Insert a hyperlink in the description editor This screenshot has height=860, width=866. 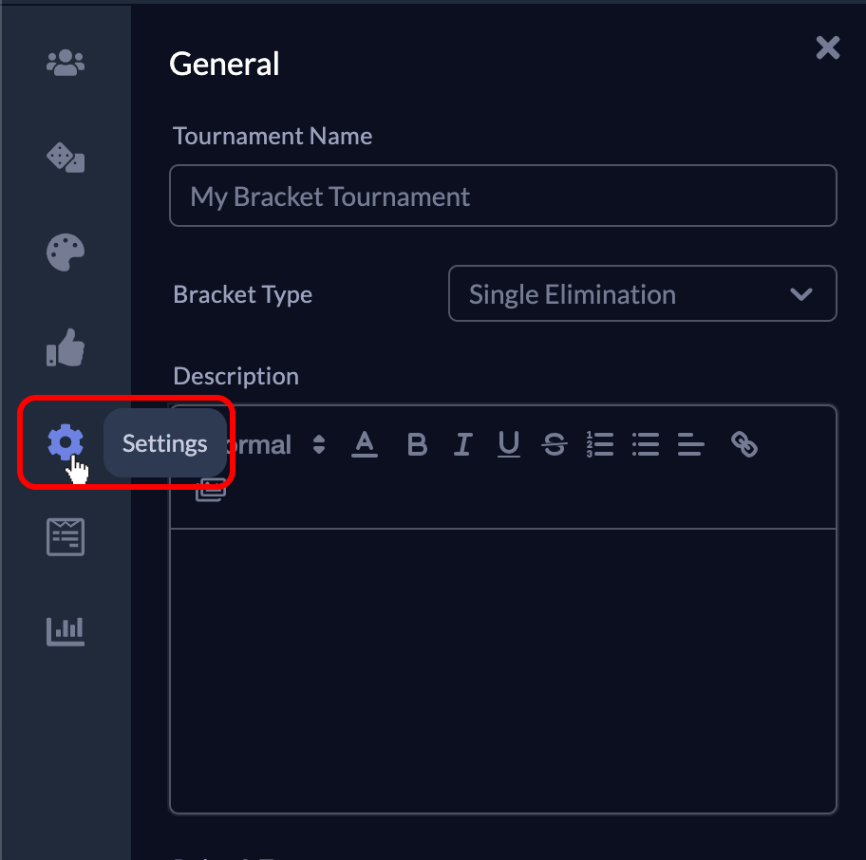(745, 443)
